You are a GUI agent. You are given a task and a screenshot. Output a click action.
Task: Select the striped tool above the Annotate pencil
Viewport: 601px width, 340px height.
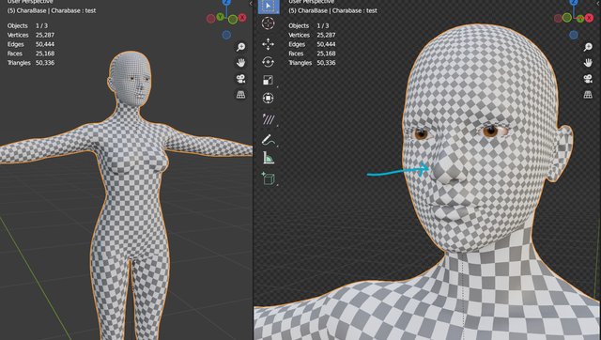coord(268,119)
